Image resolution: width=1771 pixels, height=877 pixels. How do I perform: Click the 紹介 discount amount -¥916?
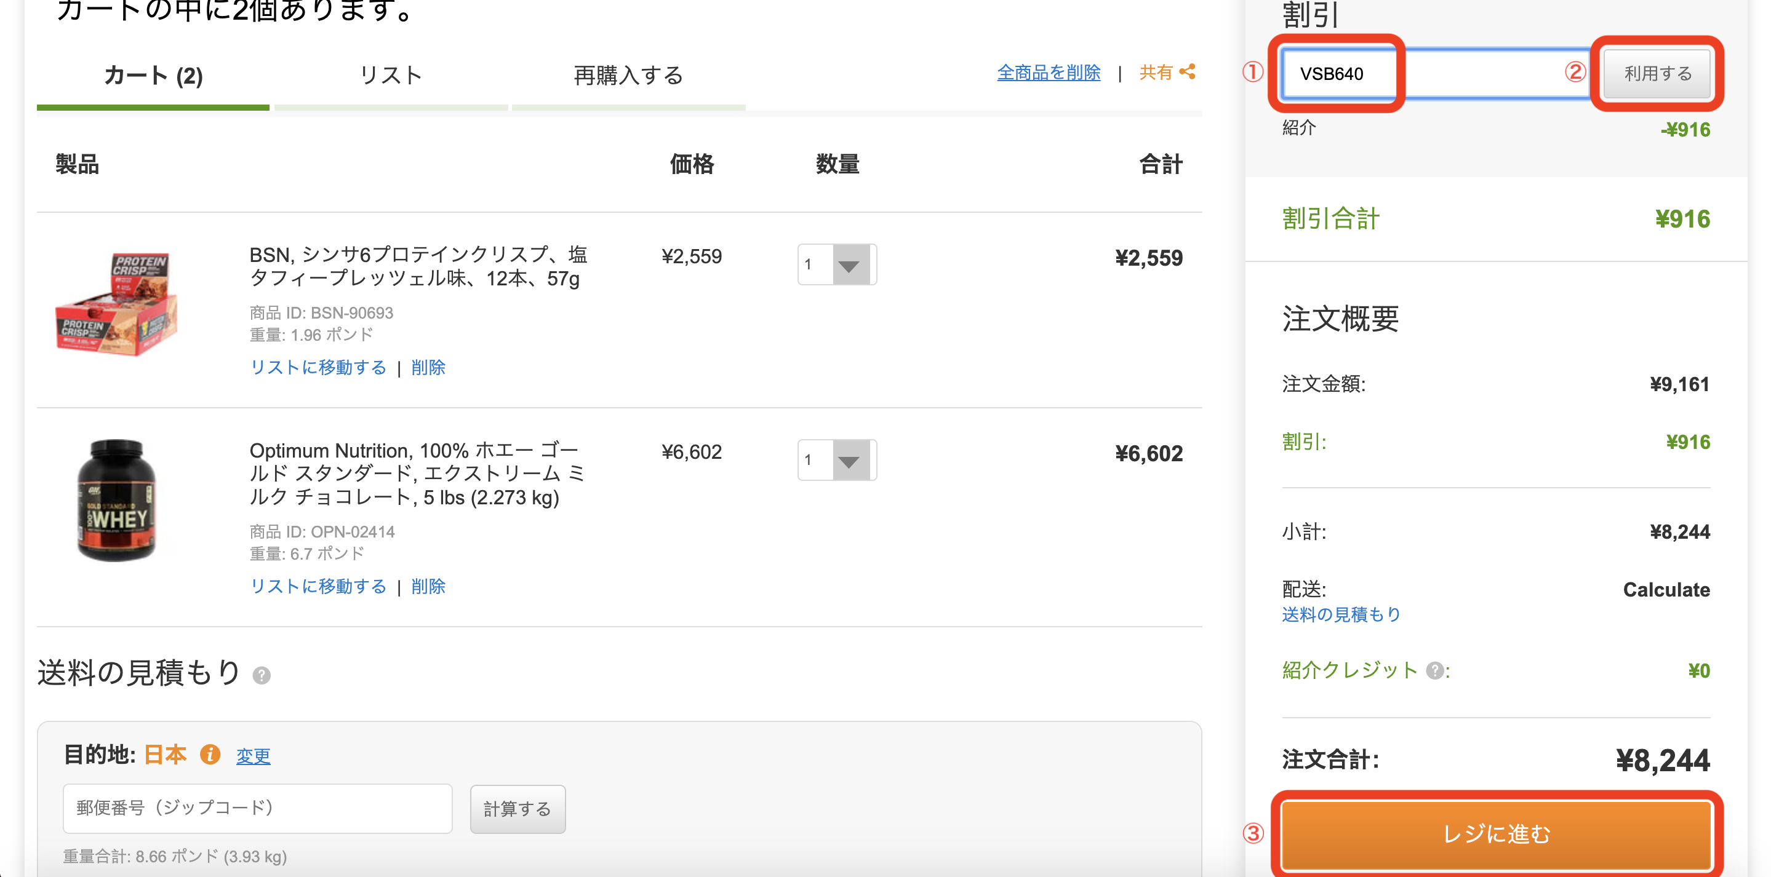(x=1685, y=129)
